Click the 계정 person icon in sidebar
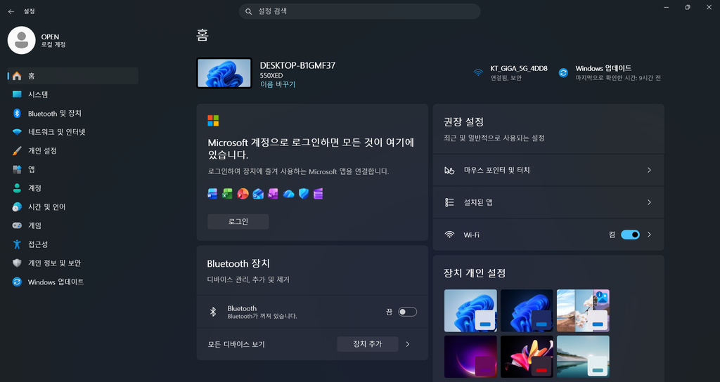The image size is (720, 382). coord(17,188)
